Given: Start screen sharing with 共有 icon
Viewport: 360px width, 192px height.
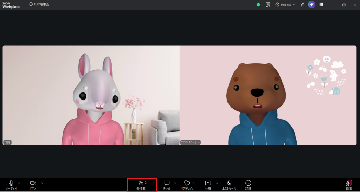Looking at the screenshot, I should pos(208,183).
